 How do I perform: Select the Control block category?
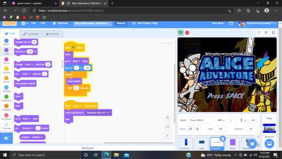[6, 79]
